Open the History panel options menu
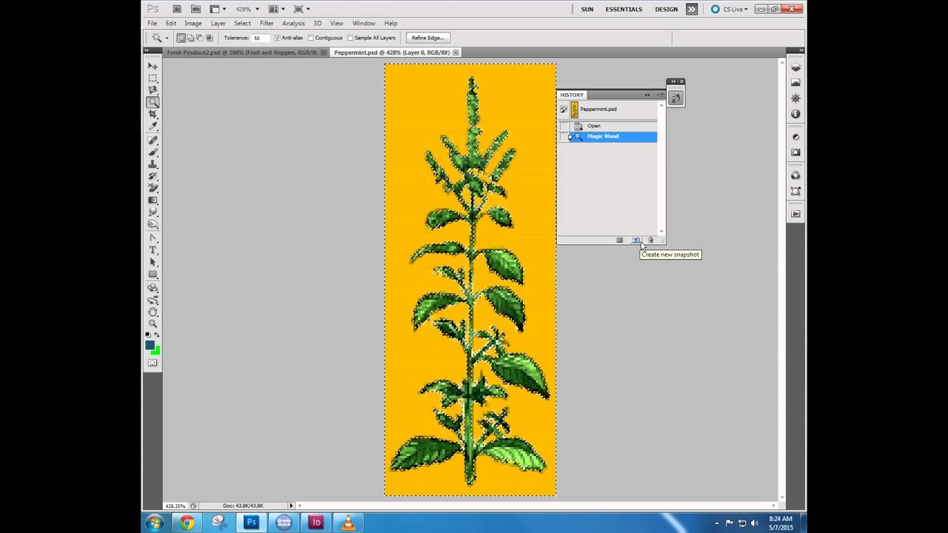 tap(660, 95)
